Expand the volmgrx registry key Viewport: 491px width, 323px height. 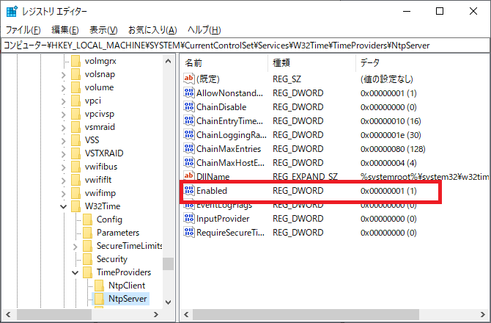64,61
